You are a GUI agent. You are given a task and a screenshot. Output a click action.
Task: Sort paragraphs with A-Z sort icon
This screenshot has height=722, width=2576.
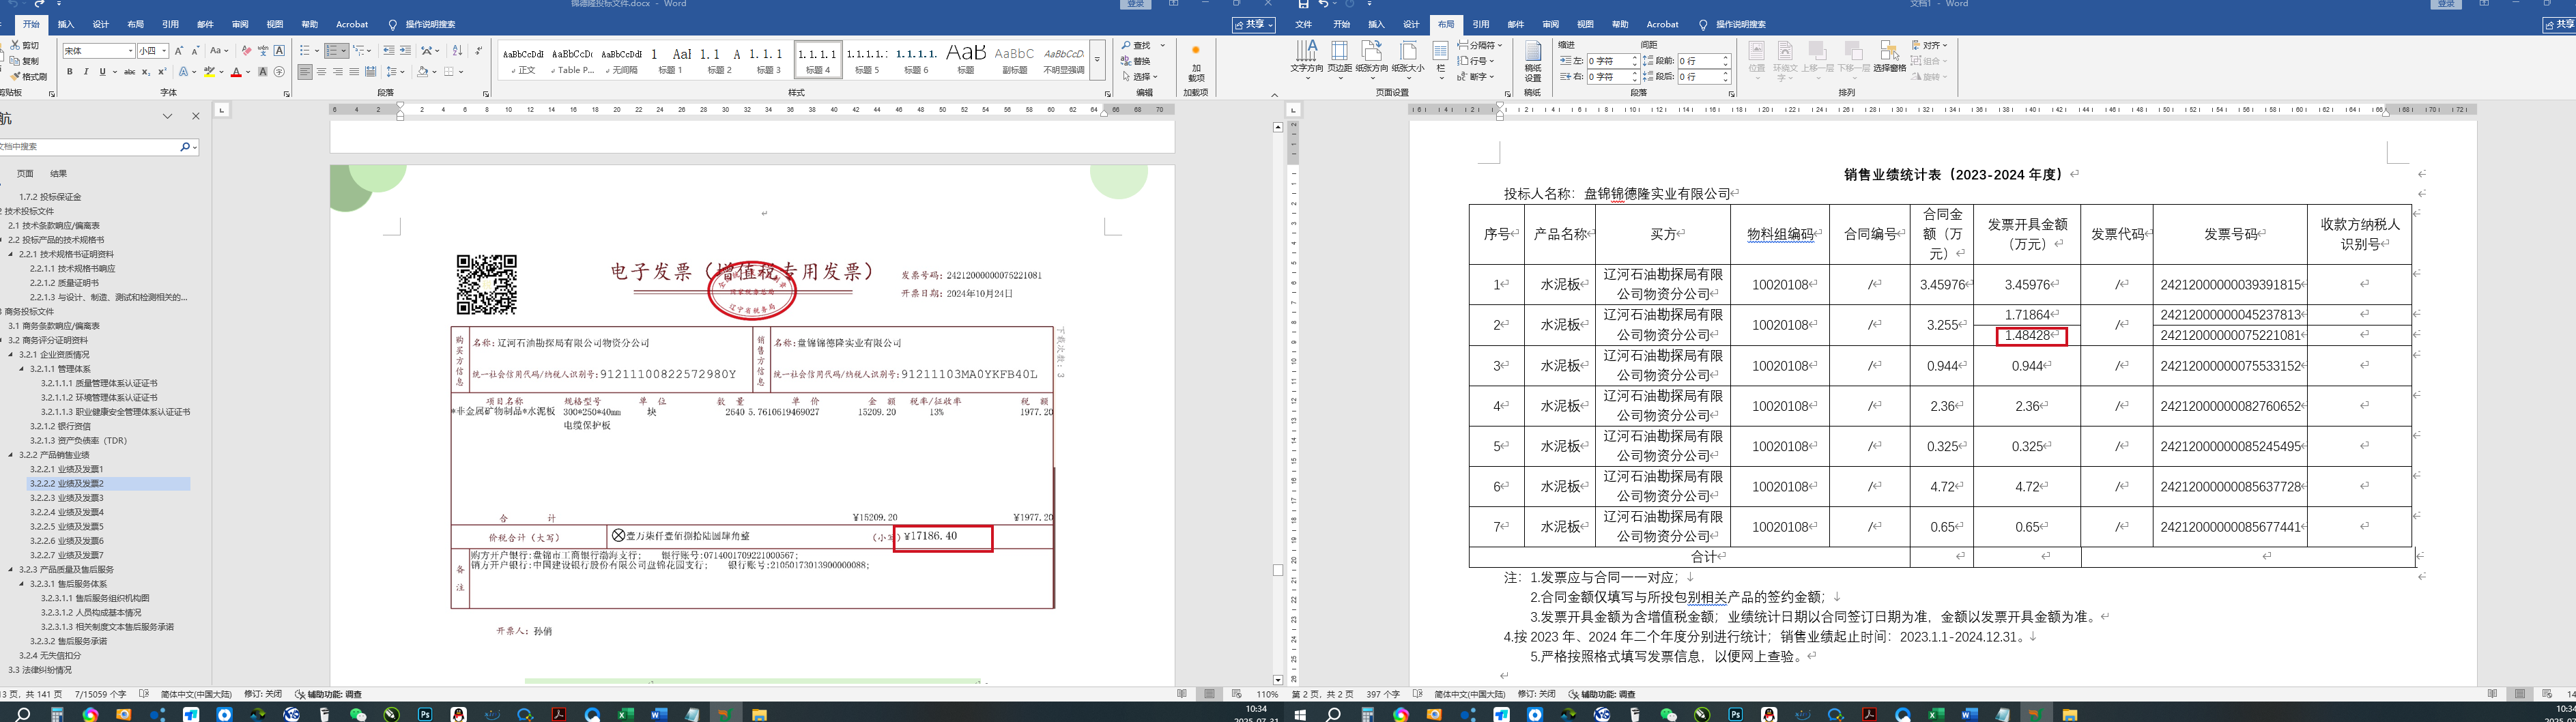pos(457,51)
